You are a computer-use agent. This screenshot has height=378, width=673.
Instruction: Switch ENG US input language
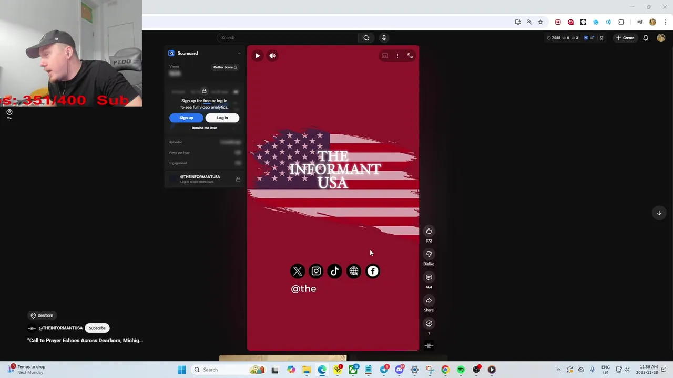(x=606, y=370)
